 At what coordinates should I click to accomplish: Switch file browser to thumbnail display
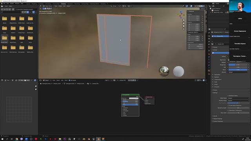point(28,12)
